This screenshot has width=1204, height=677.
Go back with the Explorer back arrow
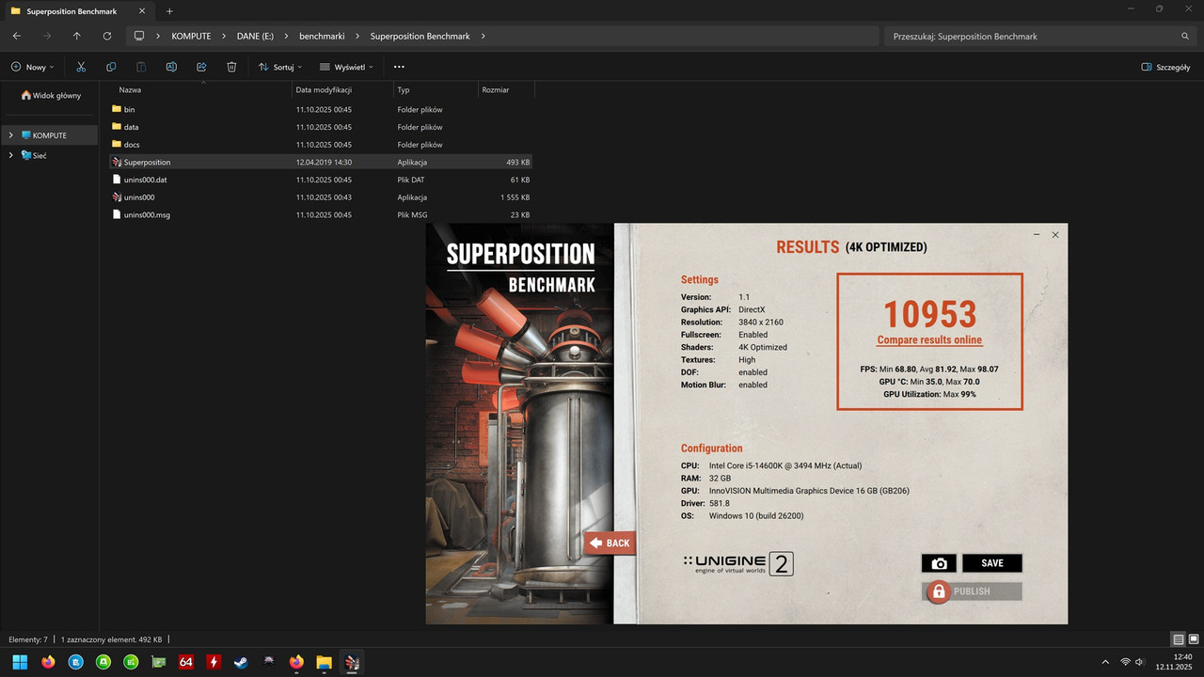point(17,36)
